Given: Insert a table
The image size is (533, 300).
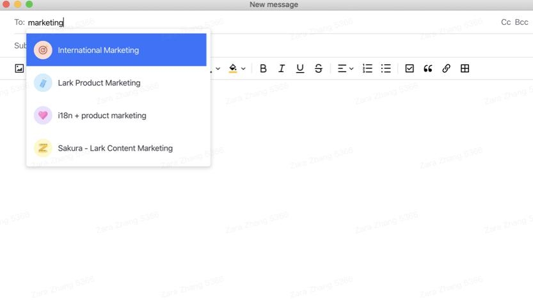Looking at the screenshot, I should 465,68.
